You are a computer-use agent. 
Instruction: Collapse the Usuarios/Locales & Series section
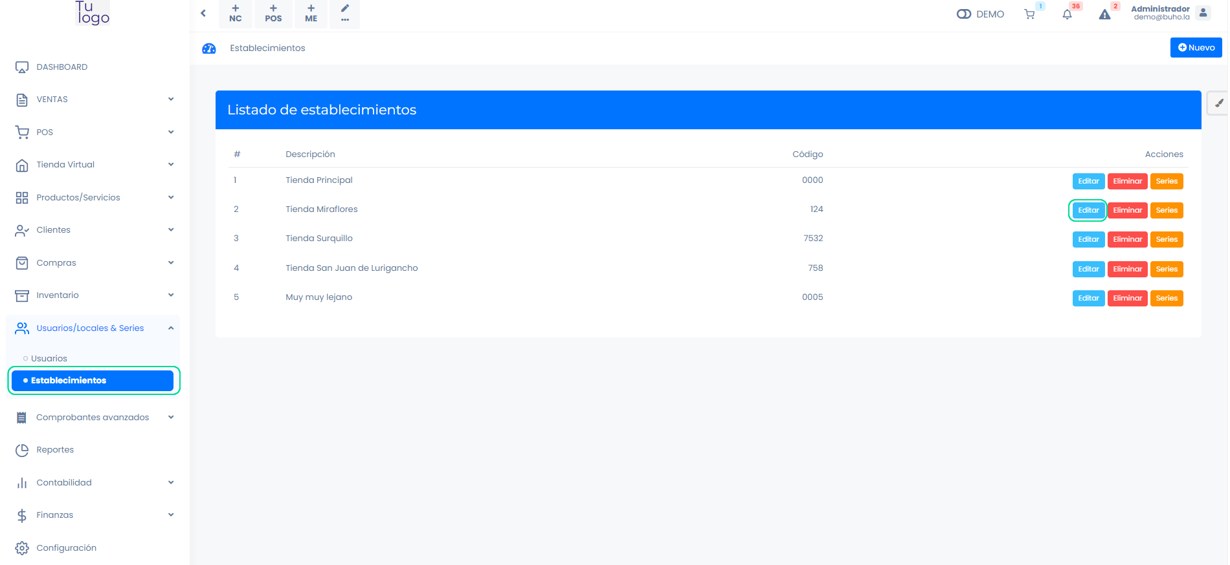pos(171,328)
